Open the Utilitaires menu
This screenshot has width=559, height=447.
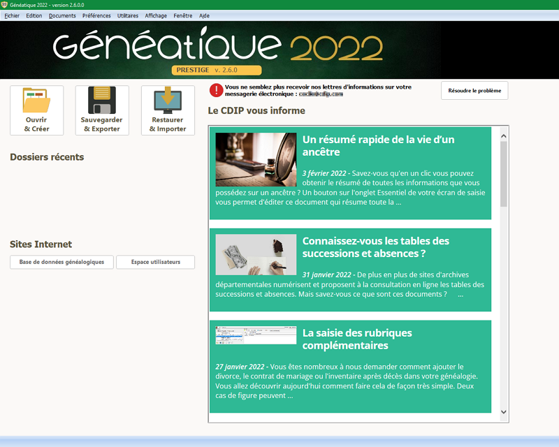pos(128,15)
